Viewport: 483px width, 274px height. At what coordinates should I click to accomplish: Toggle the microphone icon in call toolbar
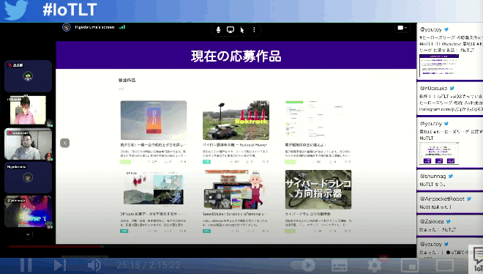click(218, 29)
